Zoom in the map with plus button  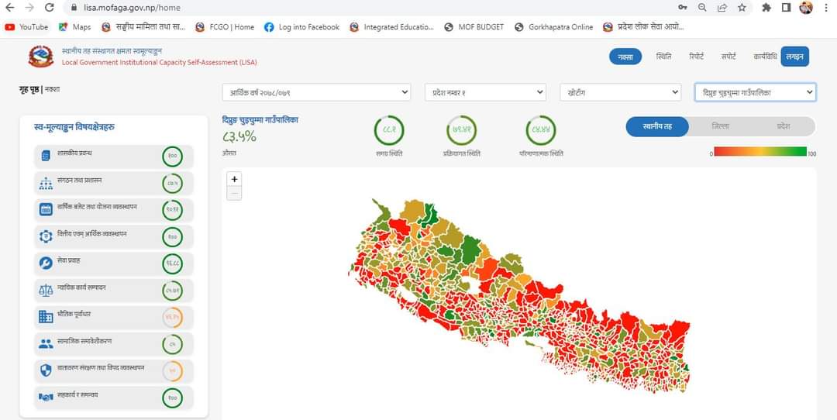(x=234, y=179)
